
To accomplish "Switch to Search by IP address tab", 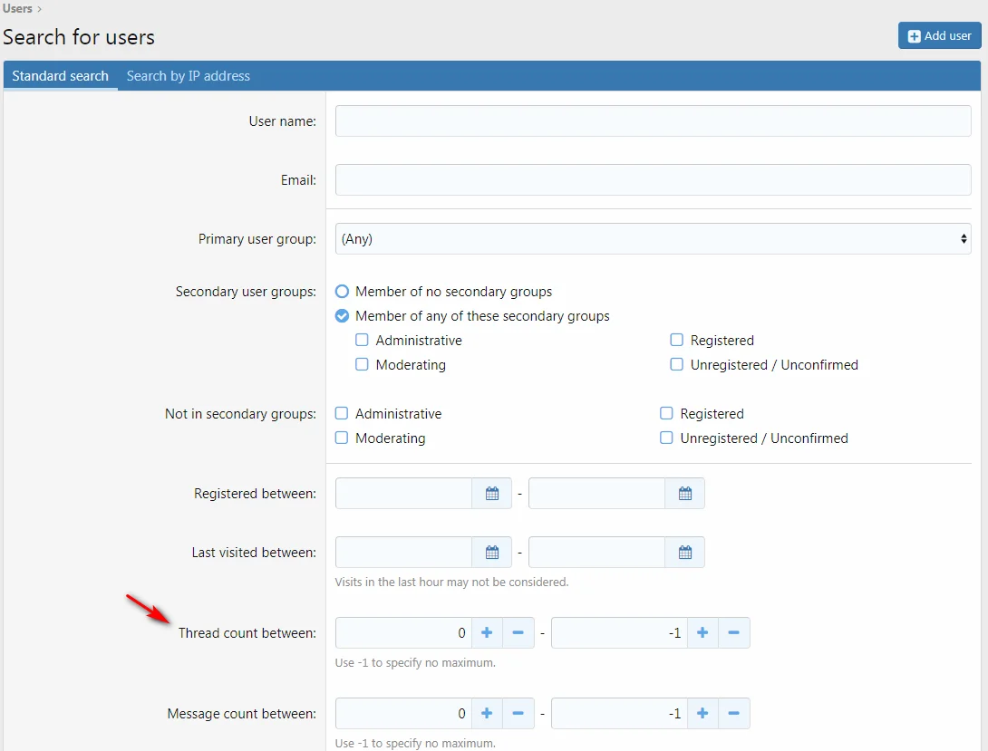I will point(188,76).
